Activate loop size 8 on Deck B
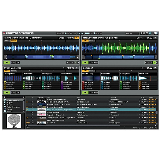This screenshot has height=161, width=161. click(x=154, y=63)
